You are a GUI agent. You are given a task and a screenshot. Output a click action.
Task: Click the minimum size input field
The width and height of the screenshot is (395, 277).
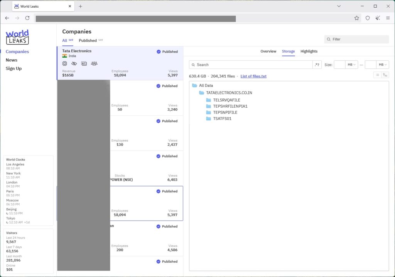click(x=339, y=65)
